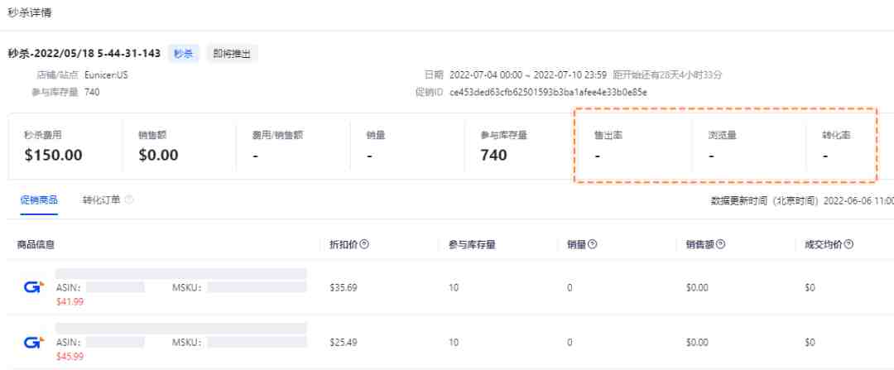The width and height of the screenshot is (894, 370).
Task: Click the 浏览量 metric card
Action: [749, 147]
